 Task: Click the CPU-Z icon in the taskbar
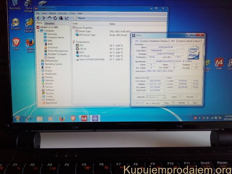point(95,119)
